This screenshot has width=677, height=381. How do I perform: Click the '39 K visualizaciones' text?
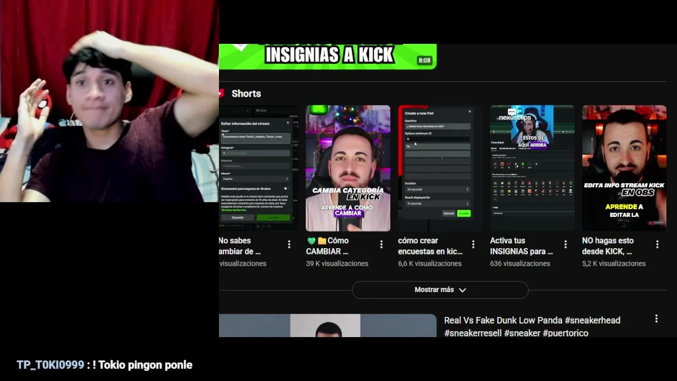pos(337,264)
